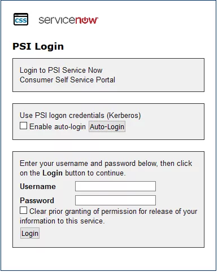Click the red power symbol in the ServiceNow logo
218x272 pixels.
[x=84, y=20]
